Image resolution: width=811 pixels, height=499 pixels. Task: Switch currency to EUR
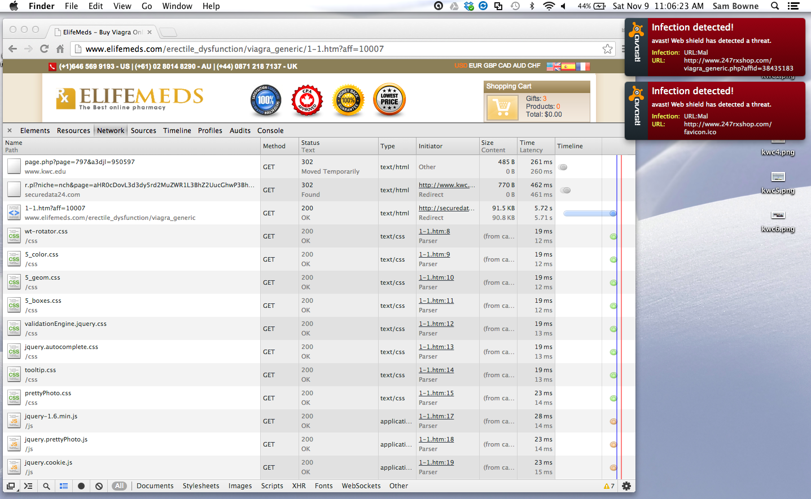(475, 66)
